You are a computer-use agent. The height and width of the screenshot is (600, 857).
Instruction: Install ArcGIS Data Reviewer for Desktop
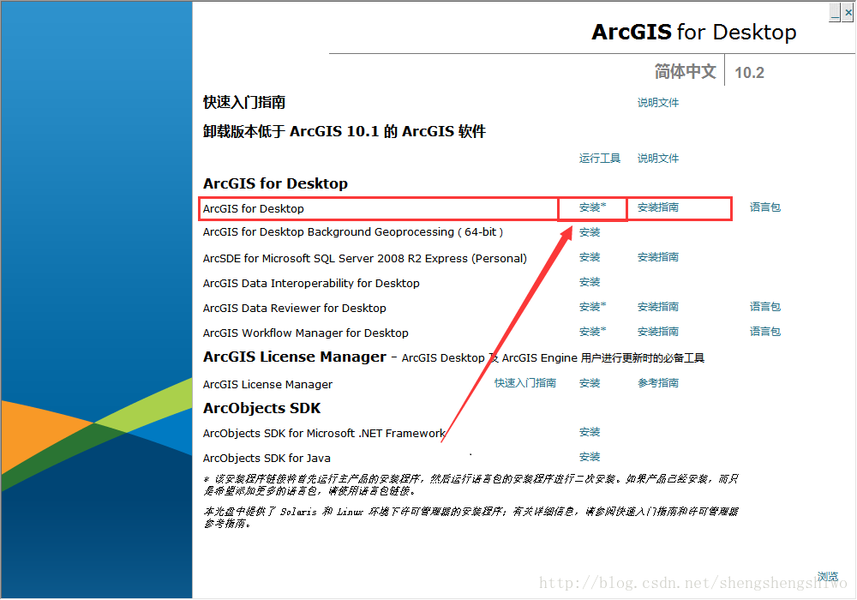tap(592, 307)
